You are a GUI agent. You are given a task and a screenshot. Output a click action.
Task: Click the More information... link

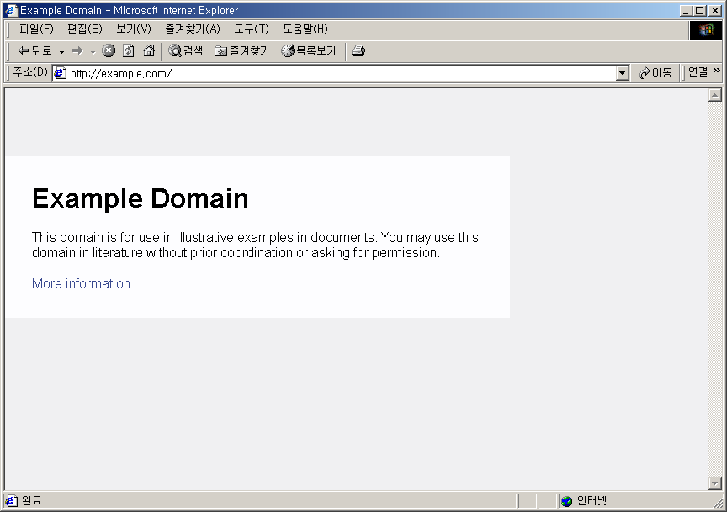coord(86,283)
